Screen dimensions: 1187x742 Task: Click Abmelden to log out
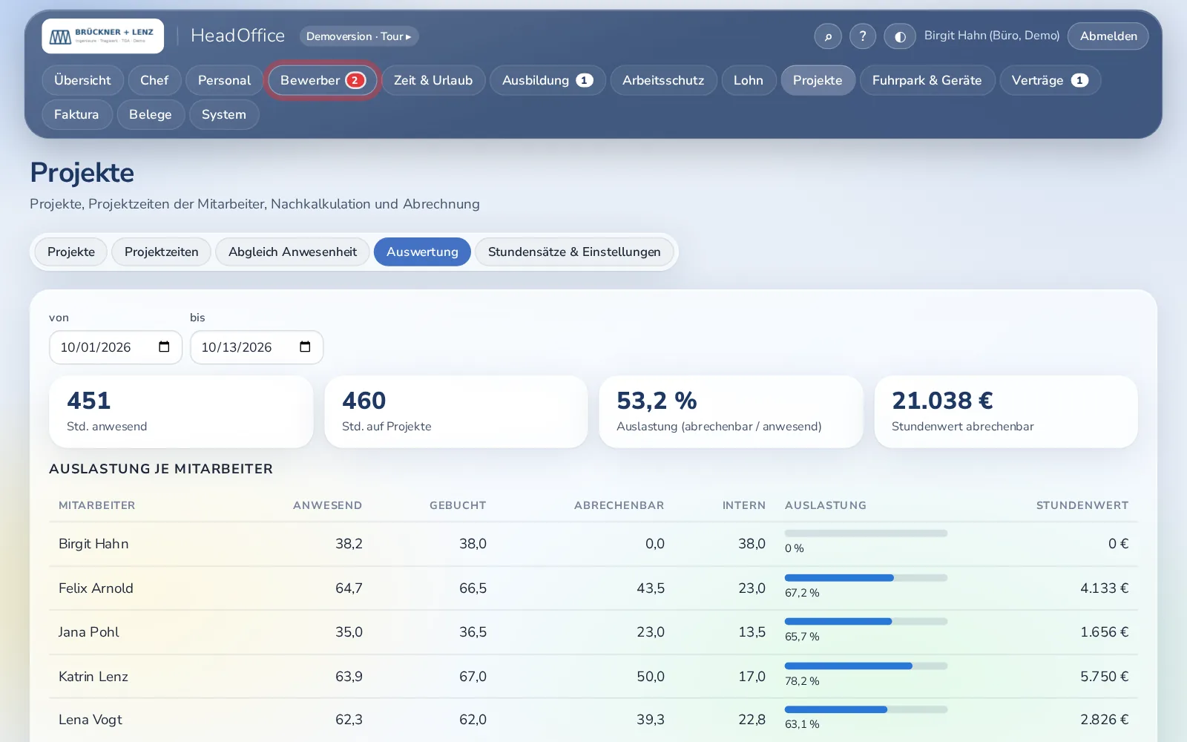tap(1108, 36)
